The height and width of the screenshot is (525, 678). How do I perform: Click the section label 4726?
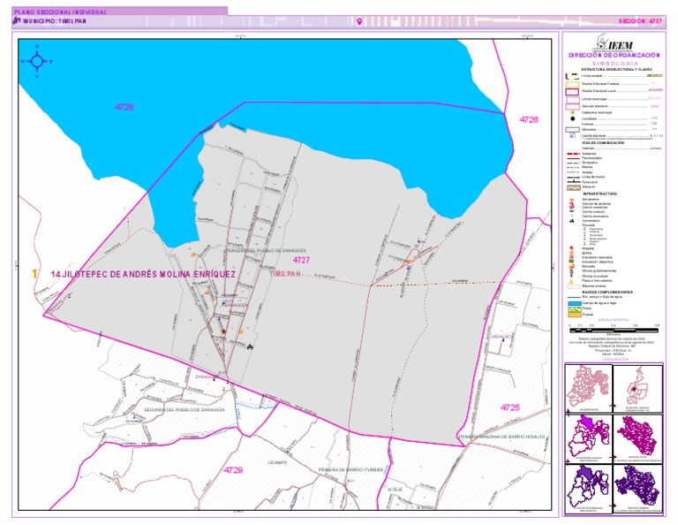[x=529, y=120]
